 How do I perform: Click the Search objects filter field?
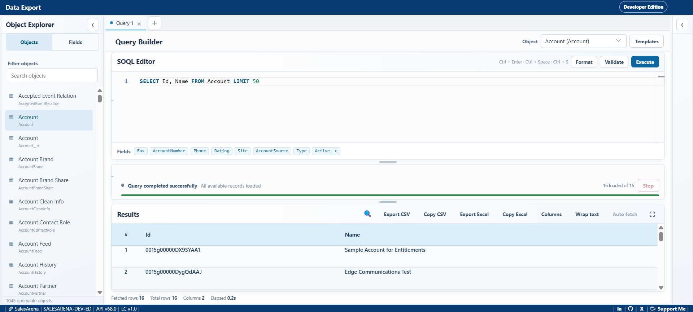click(x=52, y=75)
